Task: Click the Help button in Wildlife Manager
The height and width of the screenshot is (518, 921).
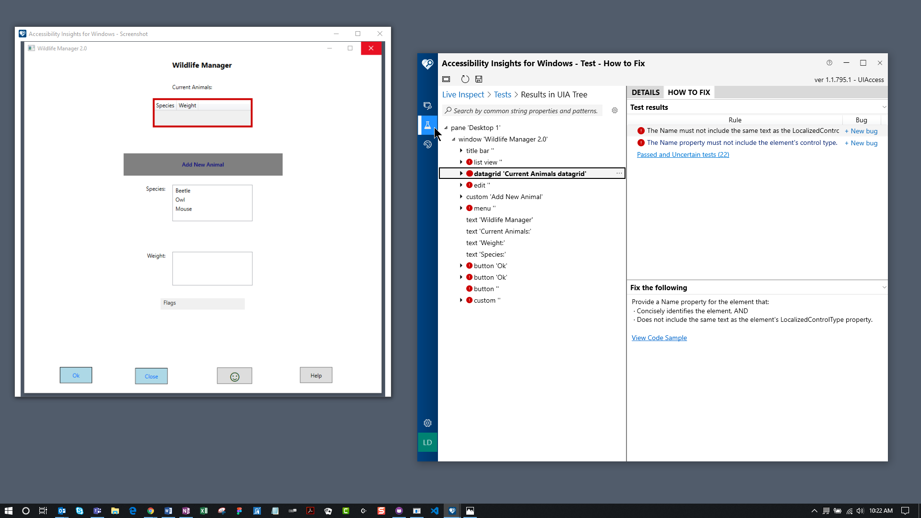Action: pos(316,375)
